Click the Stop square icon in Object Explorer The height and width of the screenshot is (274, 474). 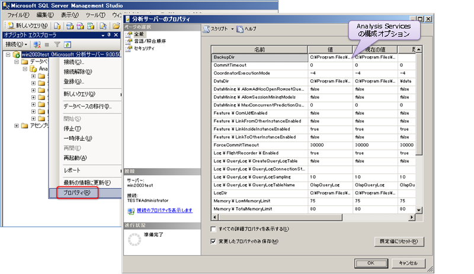[x=47, y=45]
